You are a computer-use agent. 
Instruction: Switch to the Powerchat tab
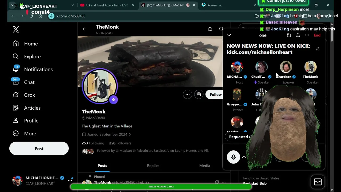click(215, 5)
